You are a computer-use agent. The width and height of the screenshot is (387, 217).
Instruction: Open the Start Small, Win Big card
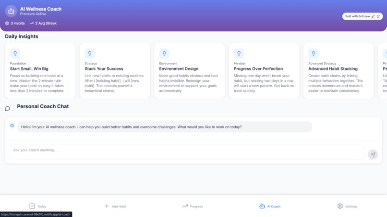click(40, 71)
